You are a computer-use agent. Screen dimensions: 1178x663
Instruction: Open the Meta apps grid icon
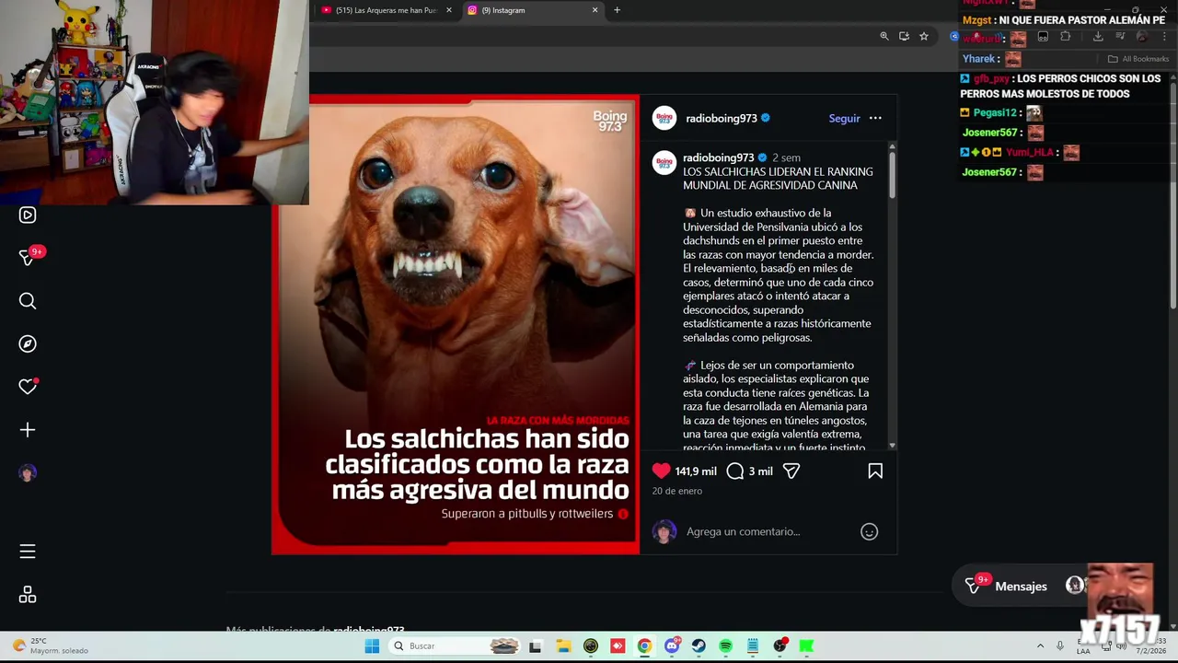(x=28, y=595)
